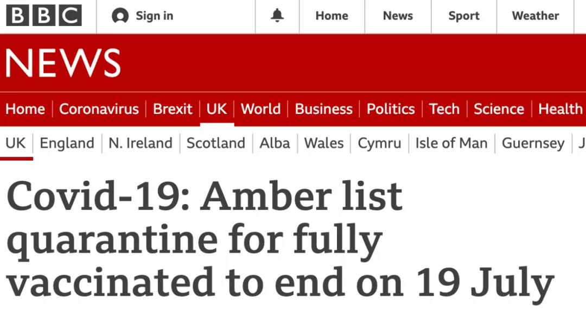This screenshot has height=318, width=586.
Task: Open Sport in top navigation
Action: pyautogui.click(x=464, y=16)
